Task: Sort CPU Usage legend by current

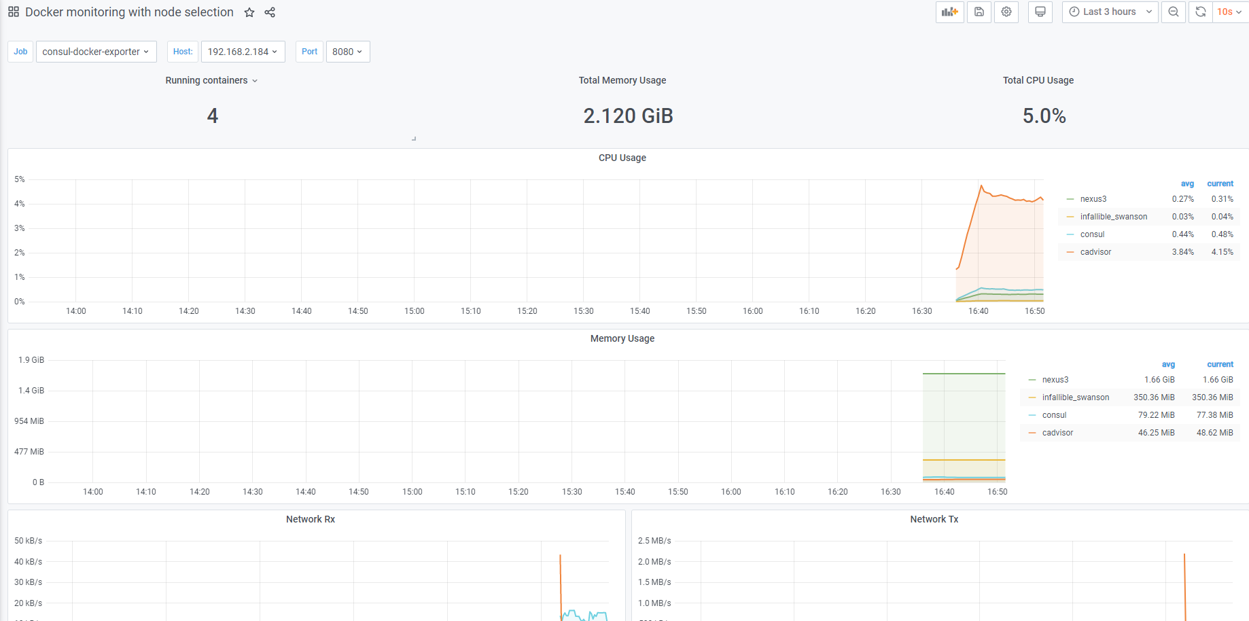Action: point(1220,183)
